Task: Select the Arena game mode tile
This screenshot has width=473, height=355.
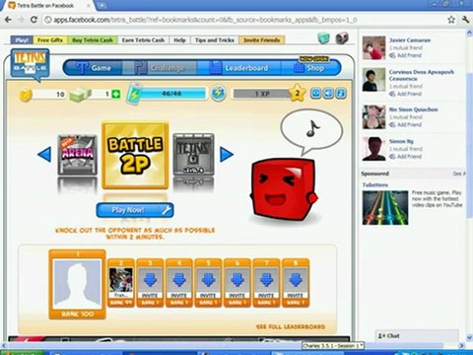Action: pos(78,155)
